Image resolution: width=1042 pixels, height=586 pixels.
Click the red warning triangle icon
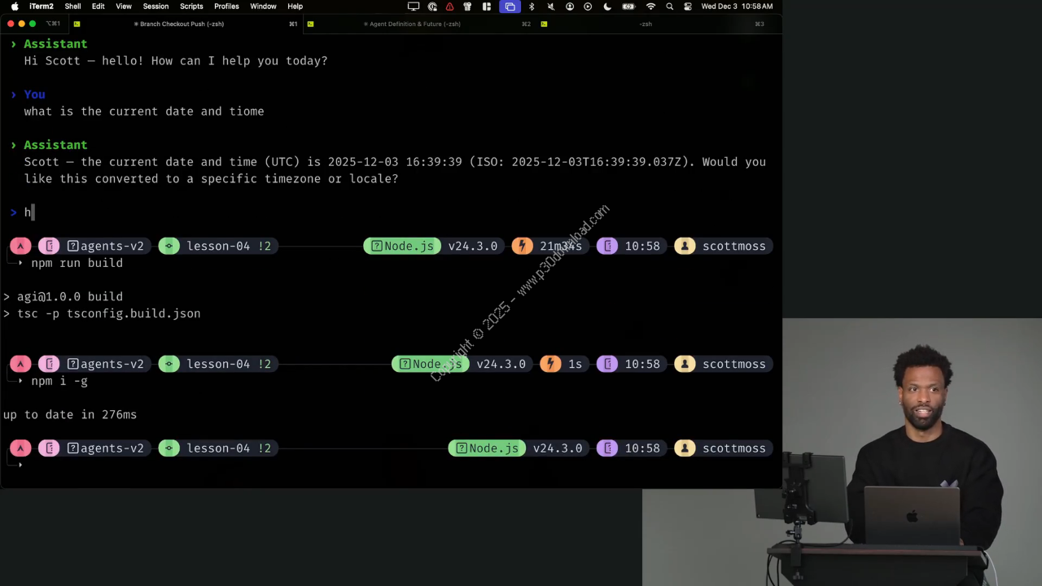tap(449, 7)
